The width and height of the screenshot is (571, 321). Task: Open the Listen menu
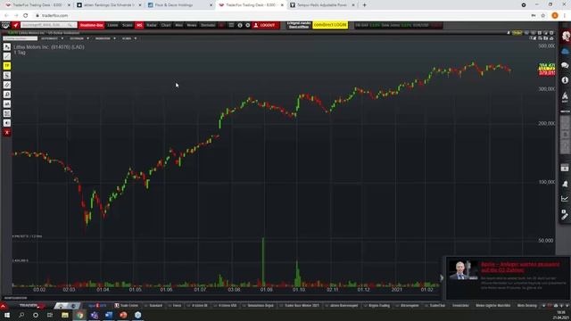(x=113, y=25)
